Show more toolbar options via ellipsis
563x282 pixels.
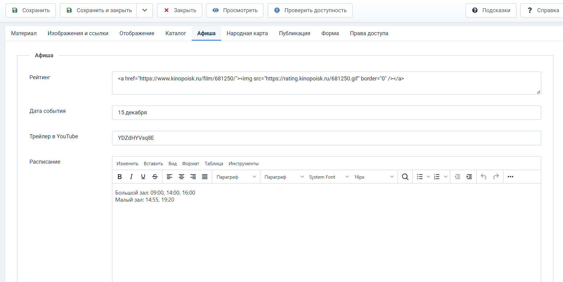510,177
